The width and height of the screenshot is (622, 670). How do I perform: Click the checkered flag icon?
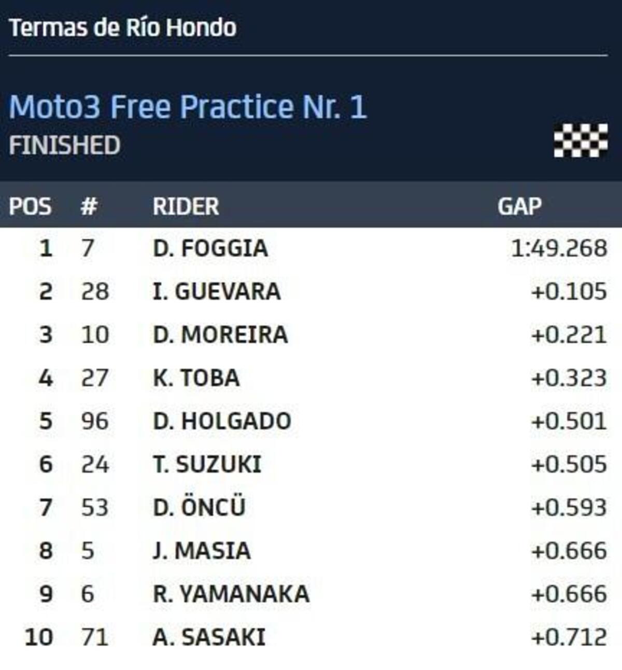[x=581, y=140]
